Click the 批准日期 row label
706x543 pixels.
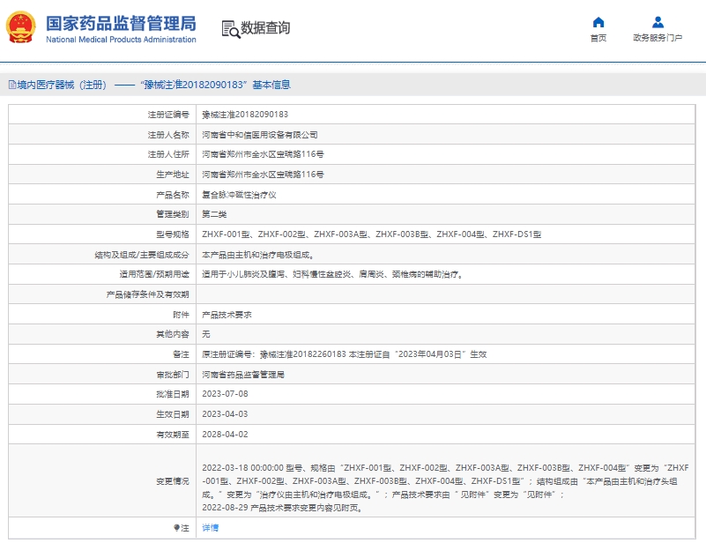[x=173, y=394]
